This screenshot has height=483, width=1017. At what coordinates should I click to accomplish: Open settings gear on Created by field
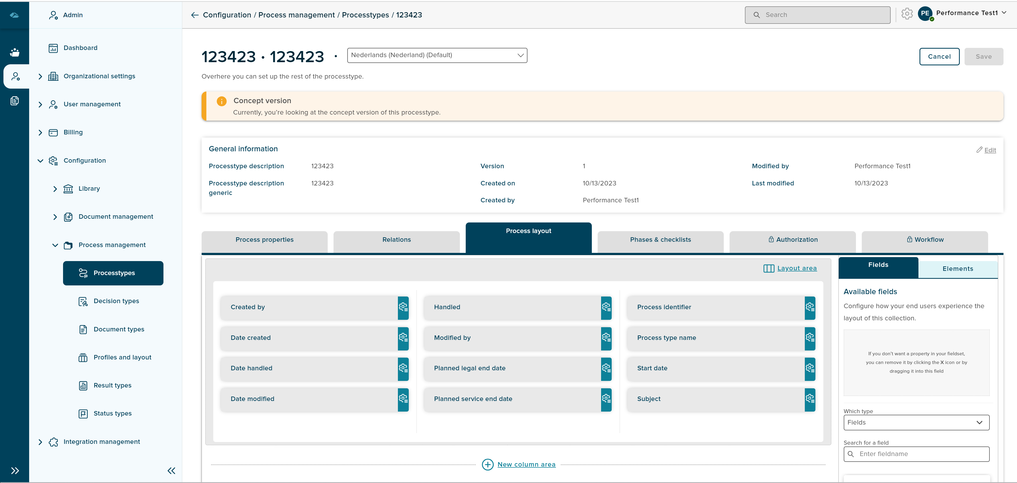pyautogui.click(x=403, y=307)
